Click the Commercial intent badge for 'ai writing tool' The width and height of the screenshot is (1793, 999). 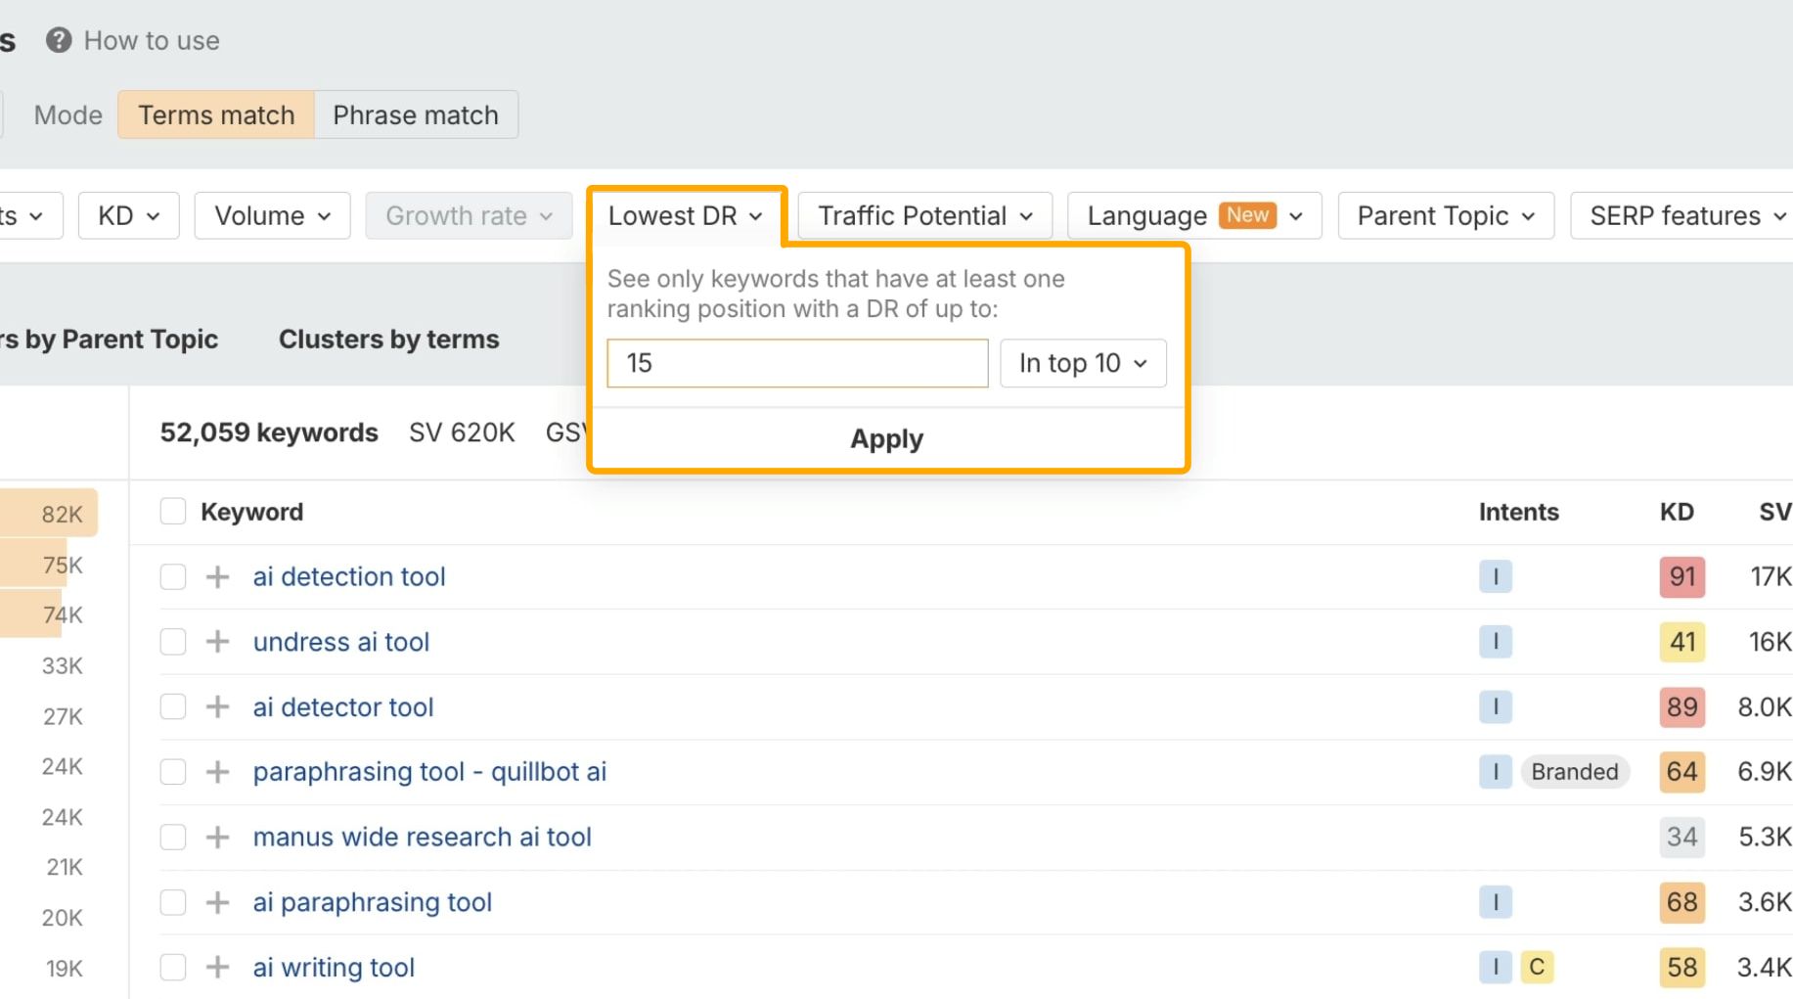point(1537,967)
